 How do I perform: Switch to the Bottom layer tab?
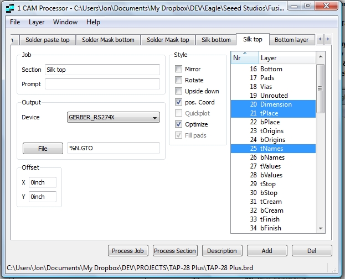(x=291, y=40)
